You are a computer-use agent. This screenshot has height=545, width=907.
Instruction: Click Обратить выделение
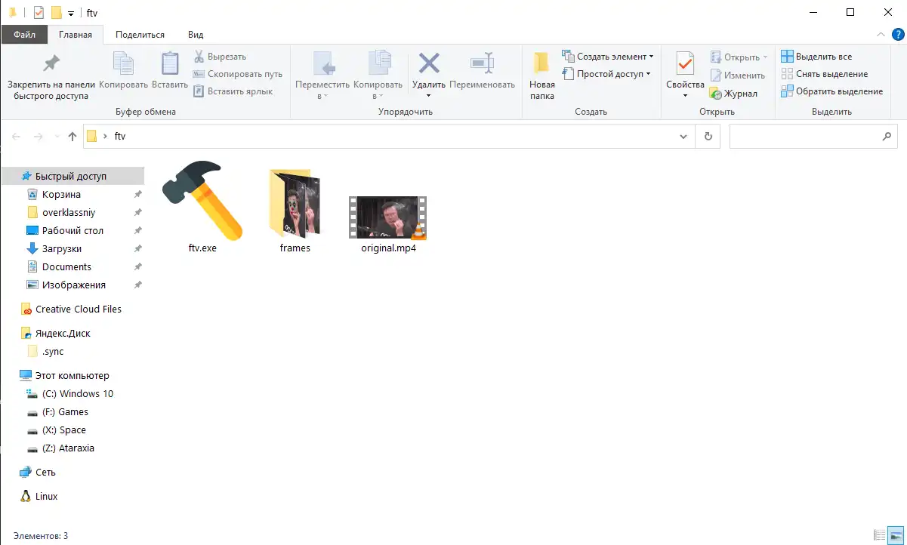(x=831, y=91)
